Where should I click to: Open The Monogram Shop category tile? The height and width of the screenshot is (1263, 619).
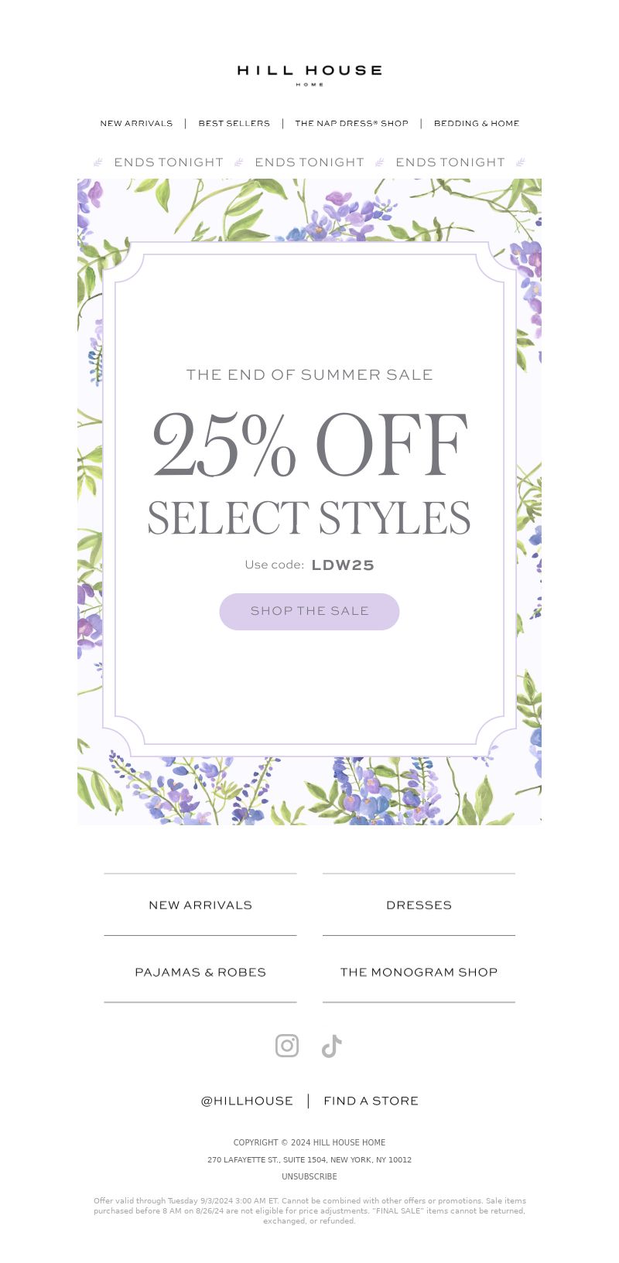[419, 972]
